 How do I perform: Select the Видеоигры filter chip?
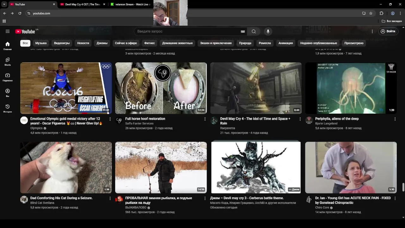pos(62,43)
